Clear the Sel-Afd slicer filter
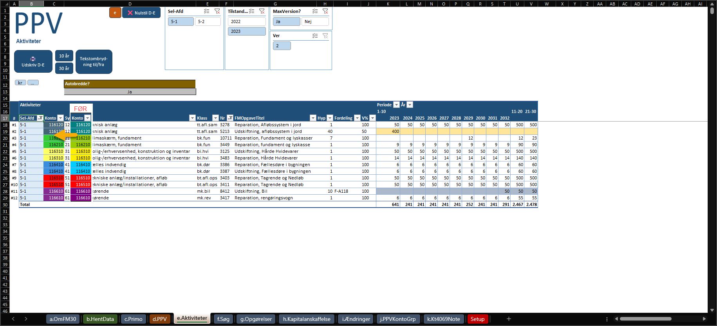Image resolution: width=717 pixels, height=326 pixels. 217,11
